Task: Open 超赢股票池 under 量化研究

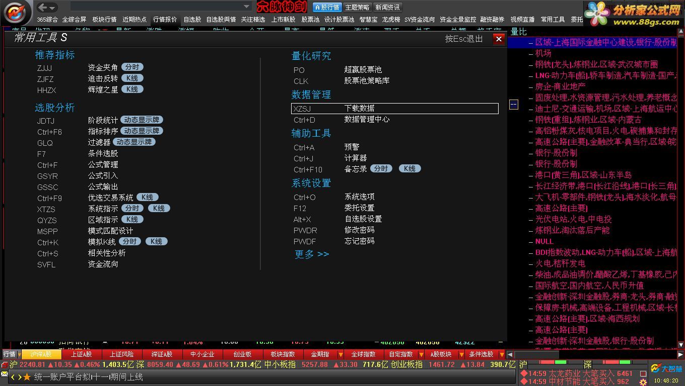Action: point(363,69)
